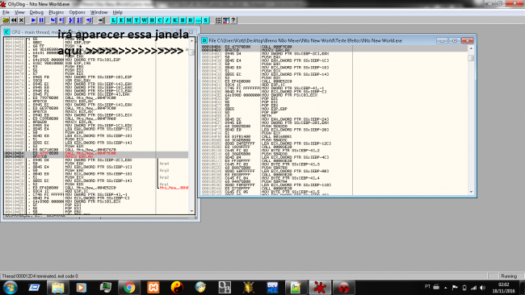
Task: Maximize the File Nto New World.exe window
Action: pos(455,40)
